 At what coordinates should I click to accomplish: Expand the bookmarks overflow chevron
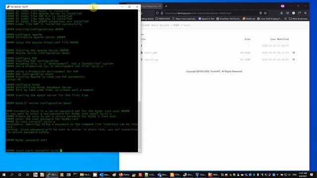pyautogui.click(x=285, y=19)
